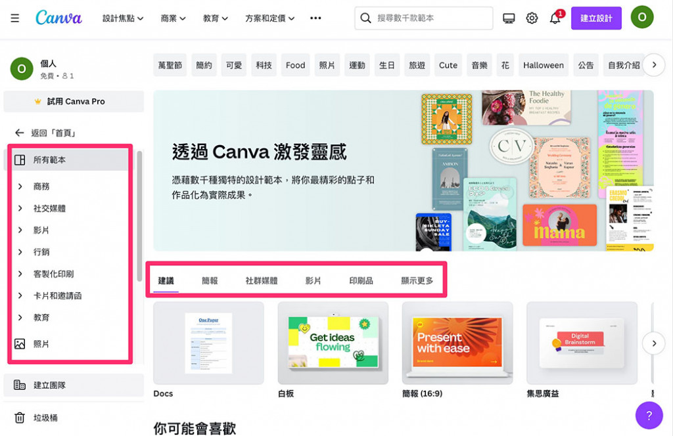Open the green O account avatar in header

click(x=642, y=17)
